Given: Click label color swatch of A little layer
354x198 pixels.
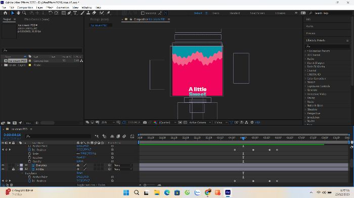Looking at the screenshot, I should click(x=21, y=169).
